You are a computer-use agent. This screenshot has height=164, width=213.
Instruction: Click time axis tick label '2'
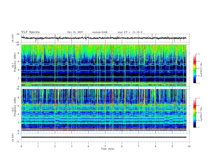(55, 146)
